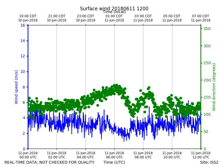Click the green wind direction tick label '350'
The width and height of the screenshot is (223, 167).
[x=207, y=29]
